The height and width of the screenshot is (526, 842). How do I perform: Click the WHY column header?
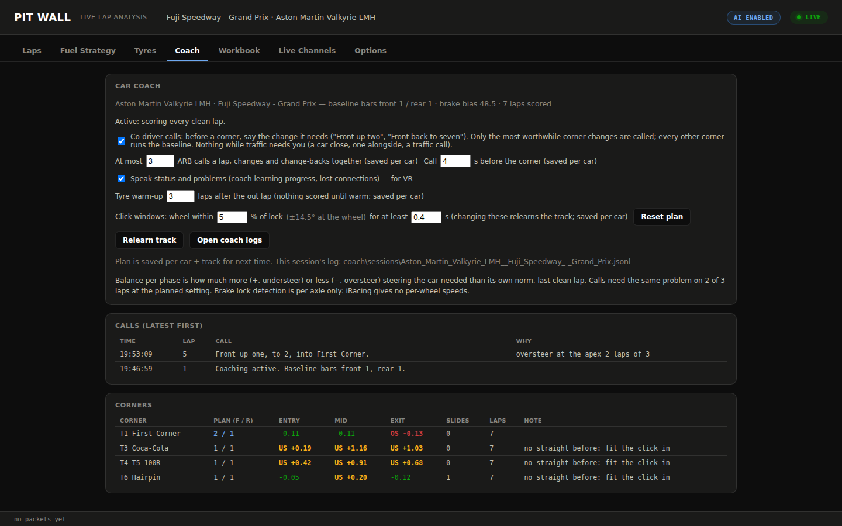pyautogui.click(x=523, y=341)
